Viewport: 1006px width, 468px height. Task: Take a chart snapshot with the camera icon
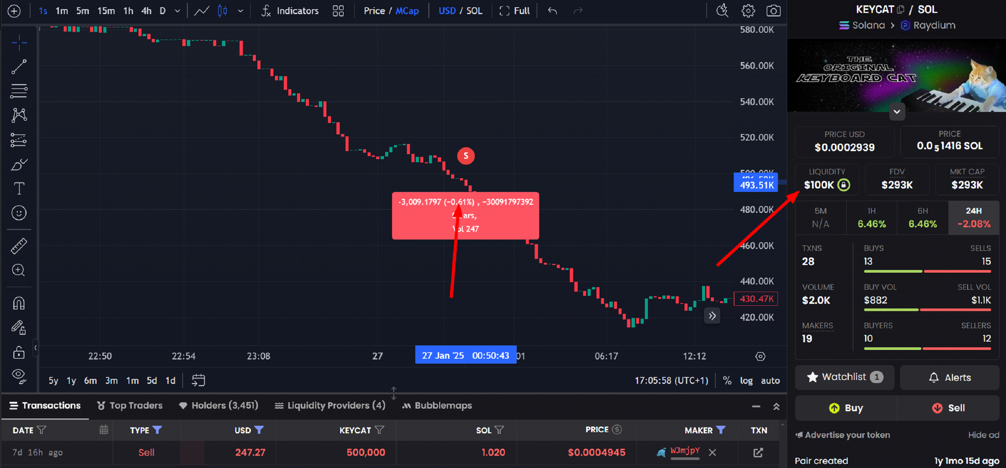tap(773, 11)
